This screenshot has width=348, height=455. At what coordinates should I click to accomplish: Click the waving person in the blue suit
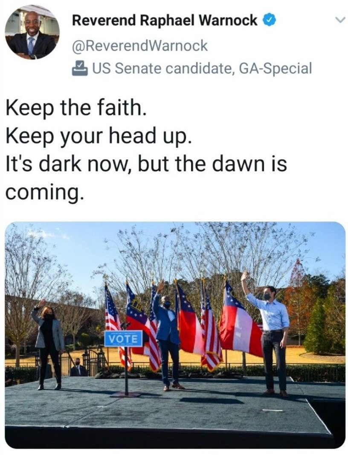tap(167, 335)
